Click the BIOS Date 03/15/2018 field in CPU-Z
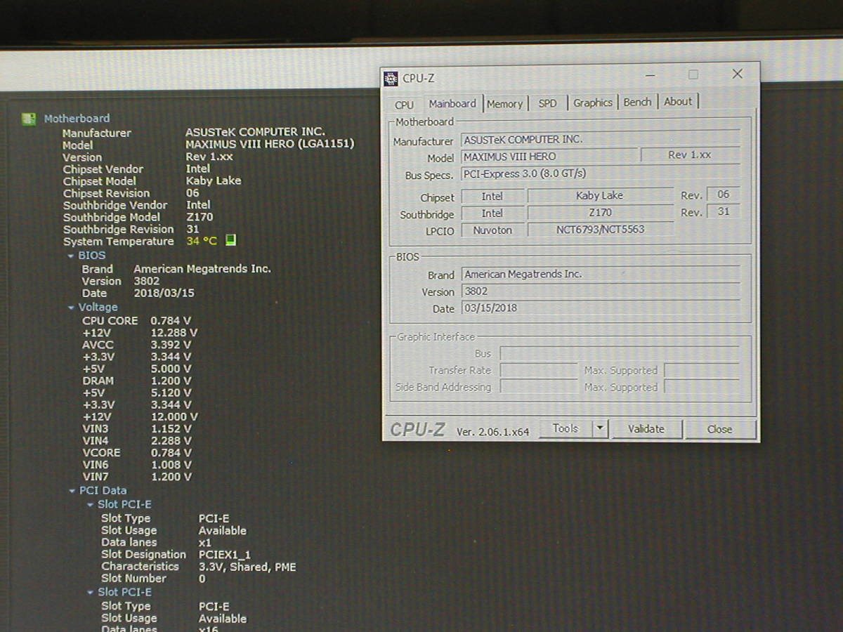The image size is (843, 632). [x=600, y=308]
